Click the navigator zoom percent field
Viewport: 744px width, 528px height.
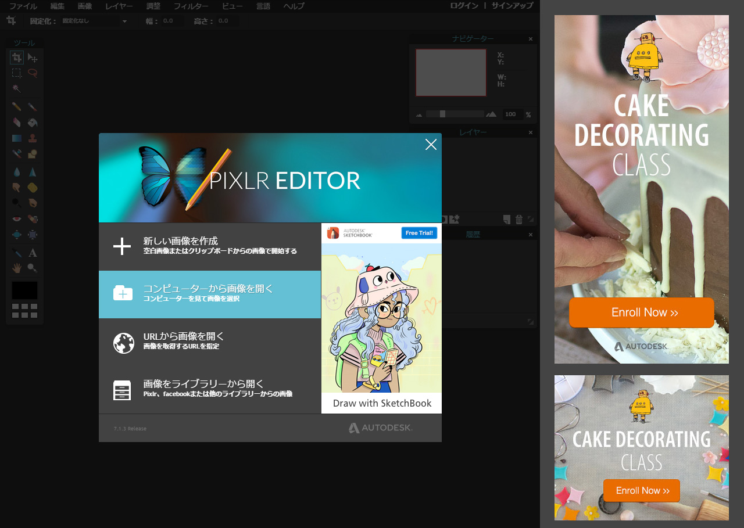512,114
